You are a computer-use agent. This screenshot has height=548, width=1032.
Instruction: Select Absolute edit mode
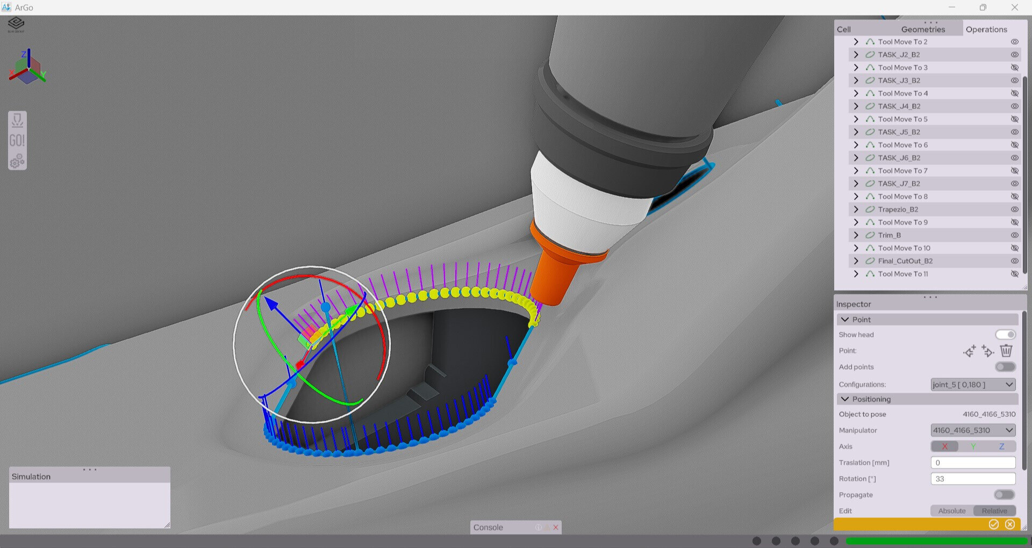[951, 511]
